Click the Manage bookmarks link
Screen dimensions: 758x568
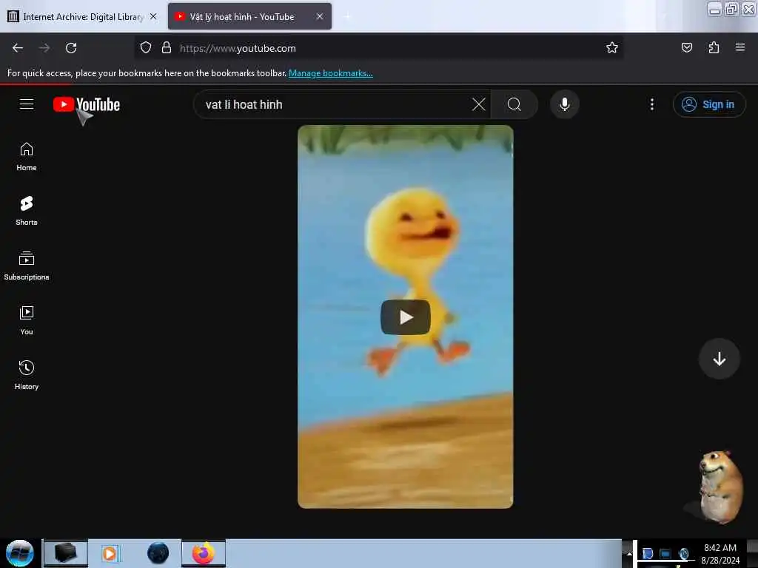(331, 73)
